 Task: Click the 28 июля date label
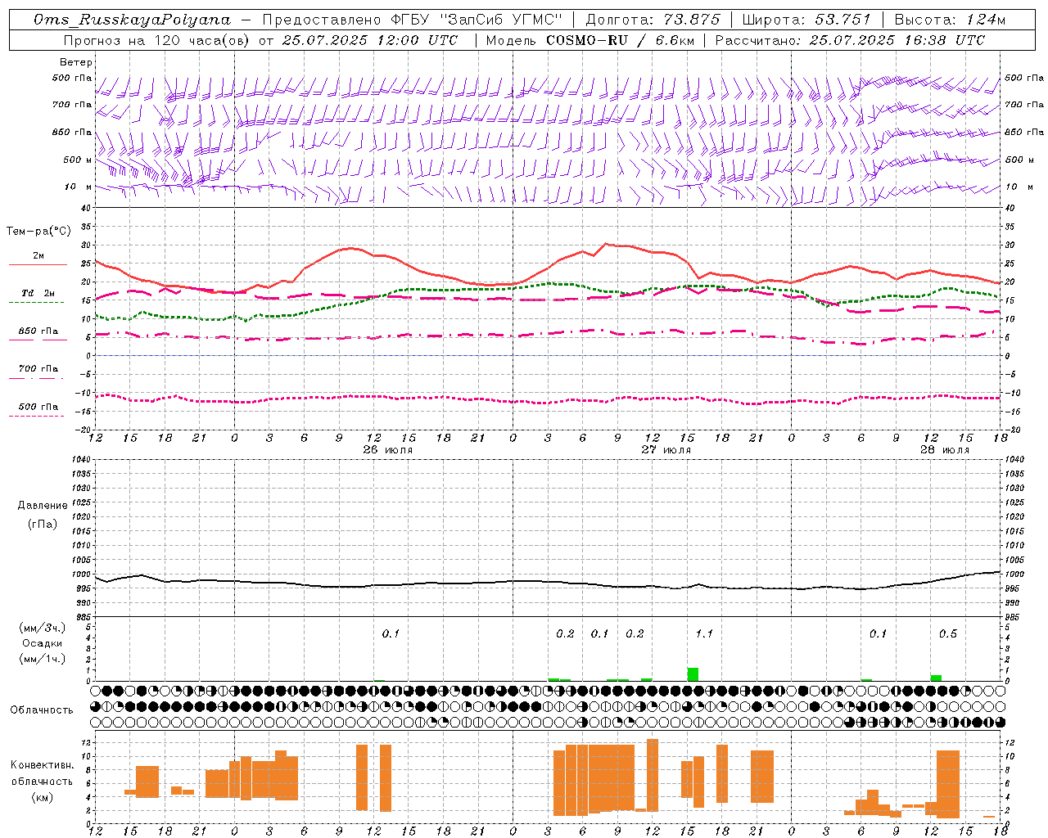945,449
